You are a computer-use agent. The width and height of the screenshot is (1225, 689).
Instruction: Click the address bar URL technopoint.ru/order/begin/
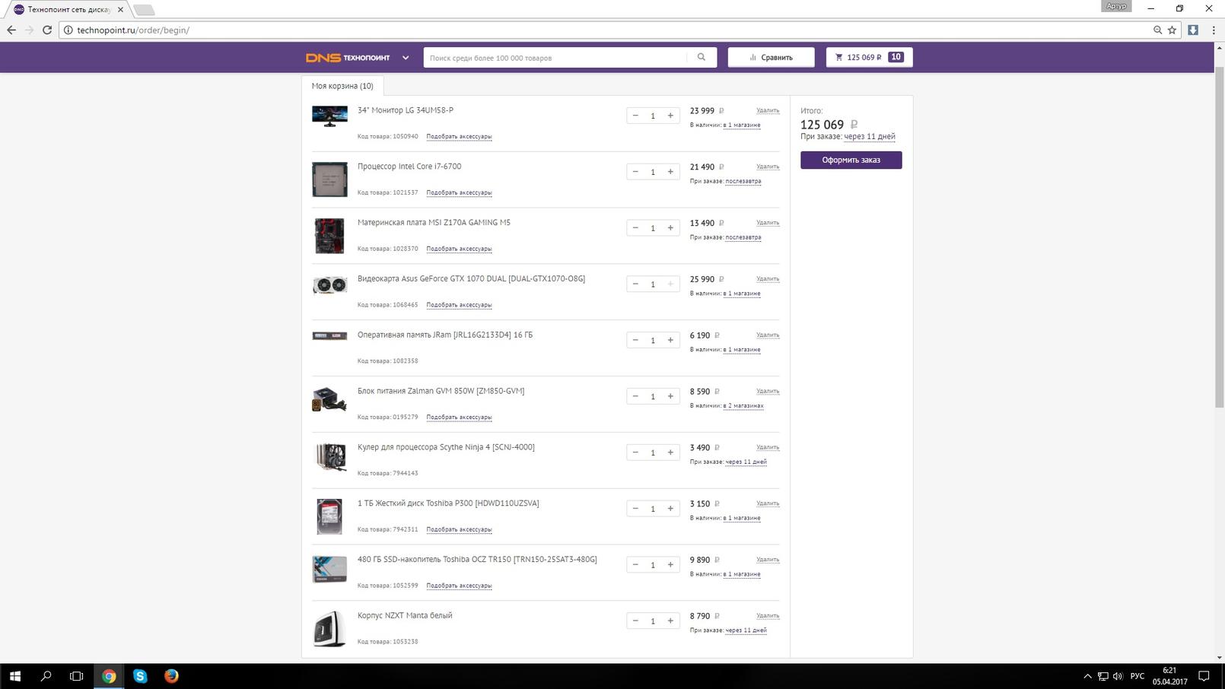point(133,30)
